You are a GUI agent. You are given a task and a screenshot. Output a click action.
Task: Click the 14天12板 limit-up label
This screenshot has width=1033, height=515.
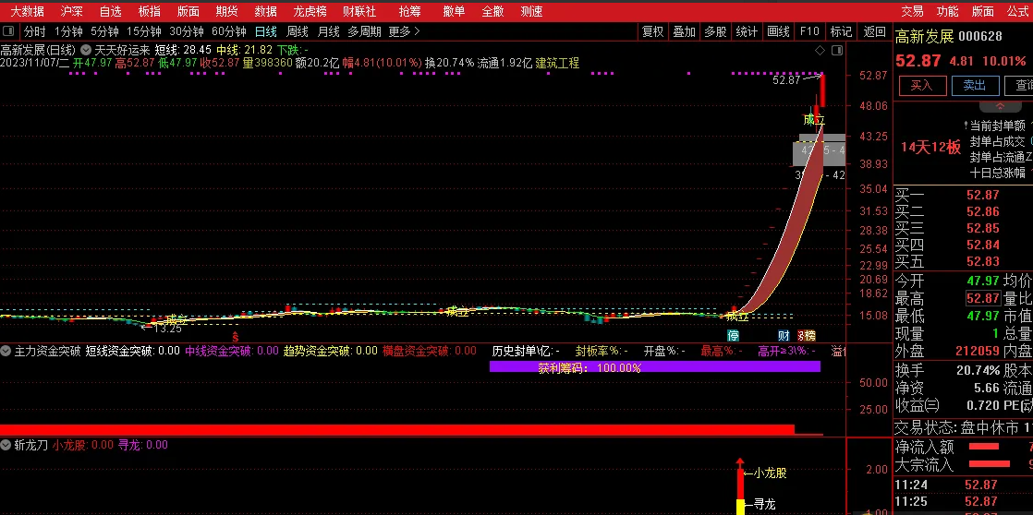click(x=930, y=147)
